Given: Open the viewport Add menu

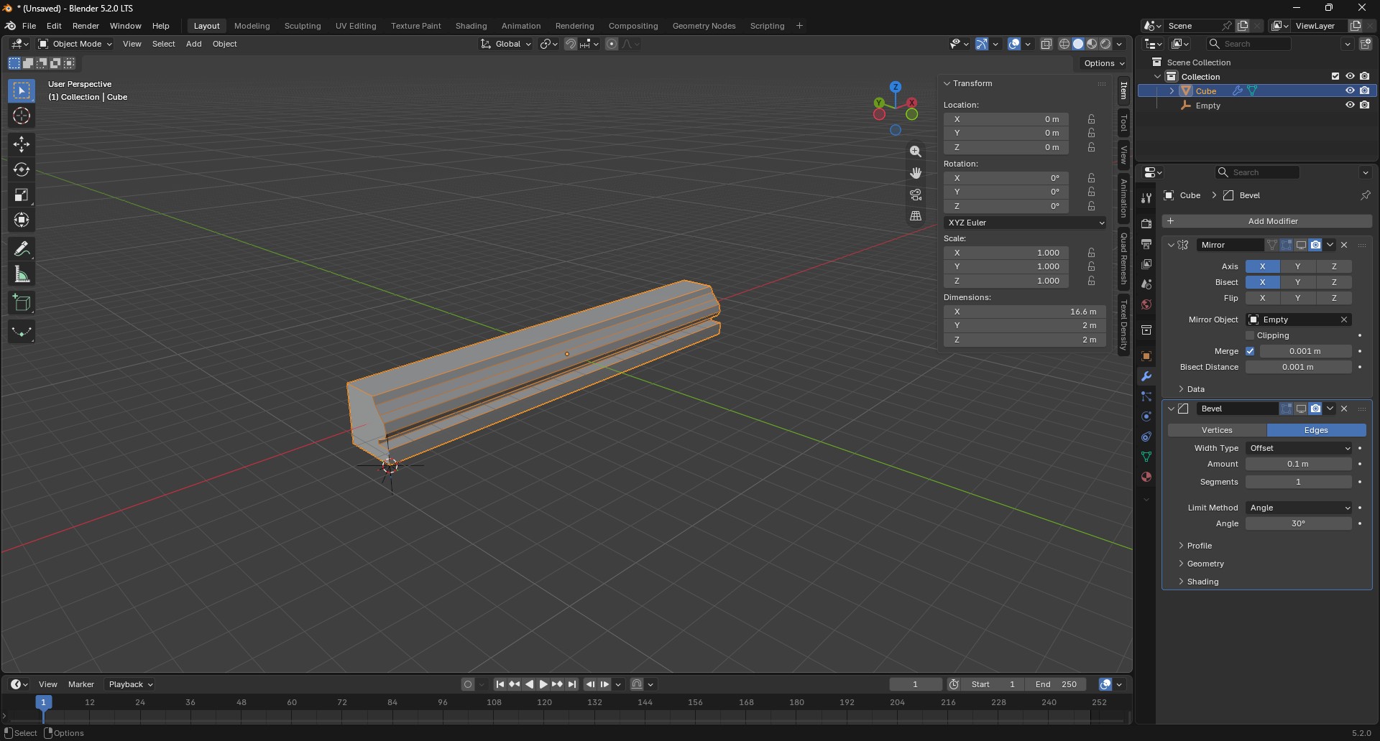Looking at the screenshot, I should [194, 44].
